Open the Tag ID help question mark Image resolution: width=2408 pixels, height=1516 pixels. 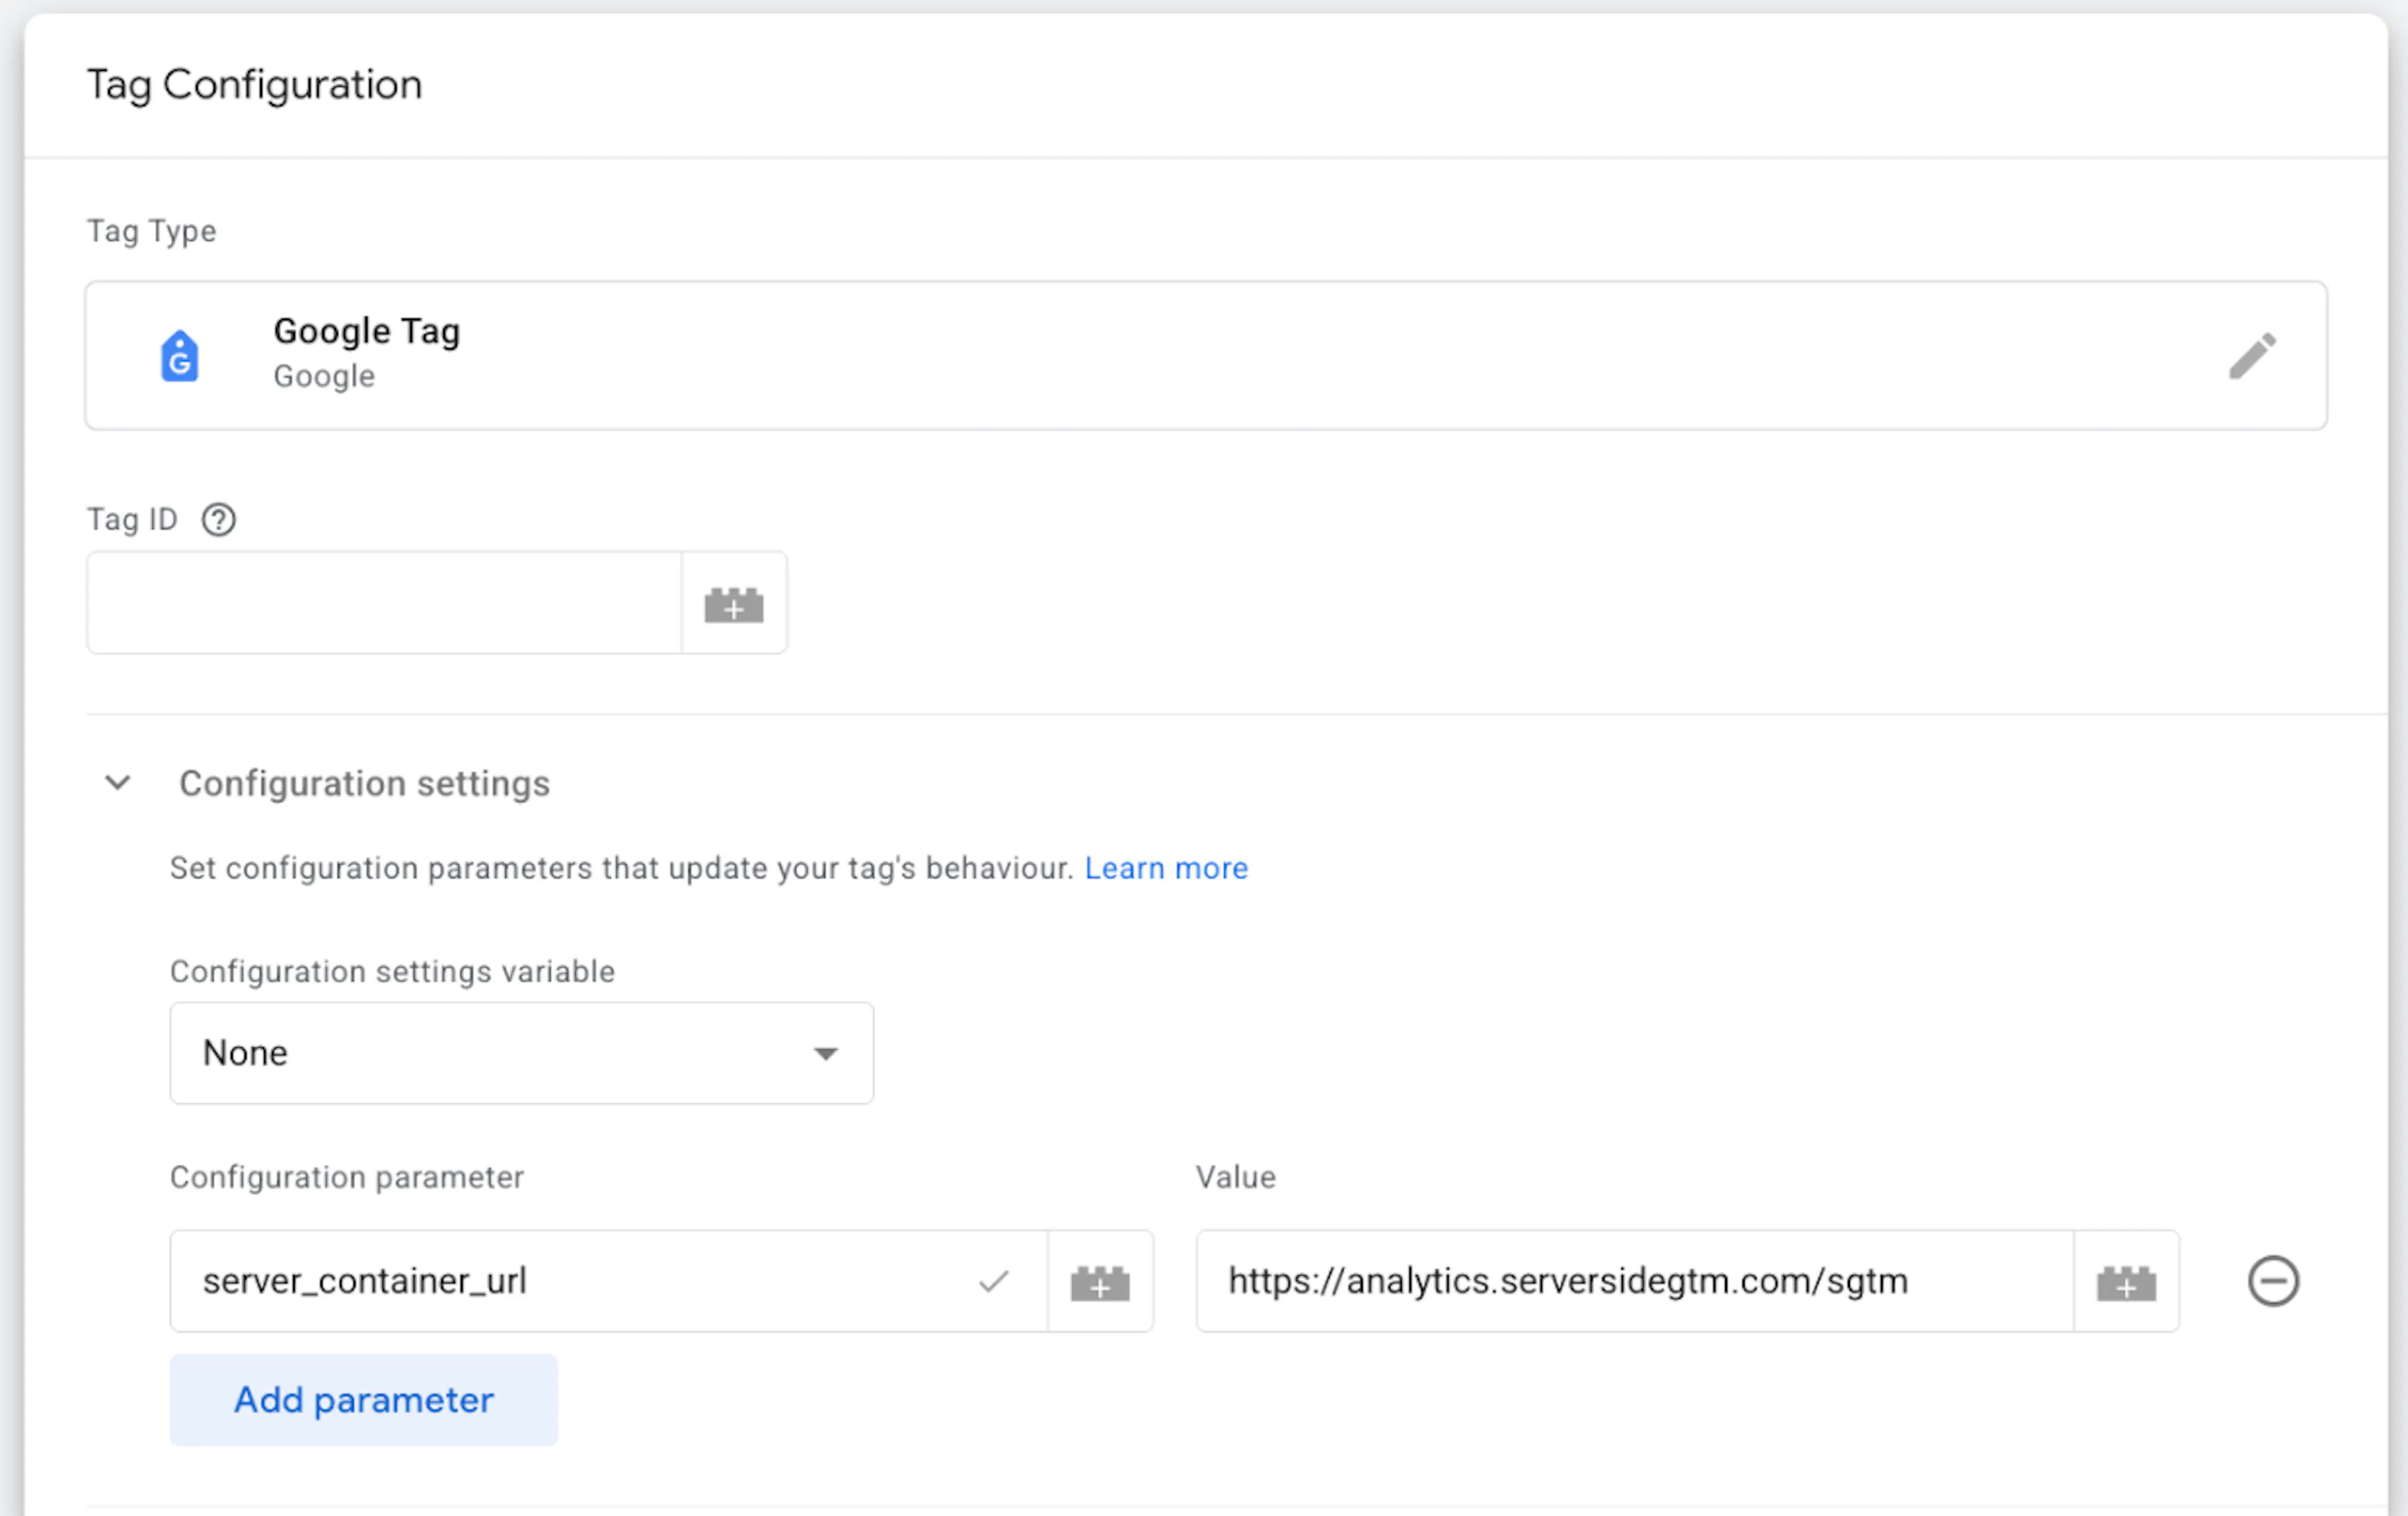pos(219,520)
